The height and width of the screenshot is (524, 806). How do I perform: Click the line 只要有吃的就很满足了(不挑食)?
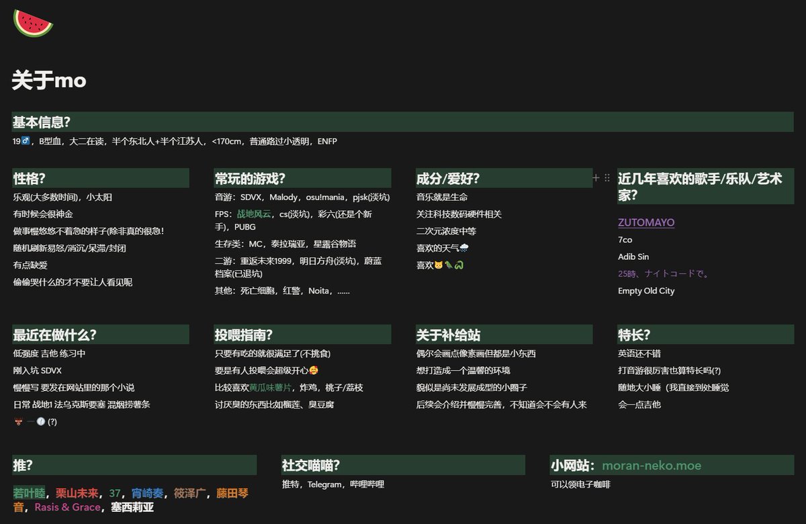point(273,353)
